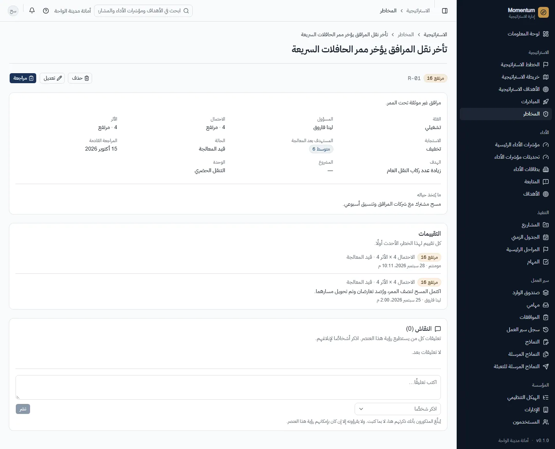Click the النماذج المرسلة copy icon
This screenshot has height=449, width=555.
pos(545,354)
